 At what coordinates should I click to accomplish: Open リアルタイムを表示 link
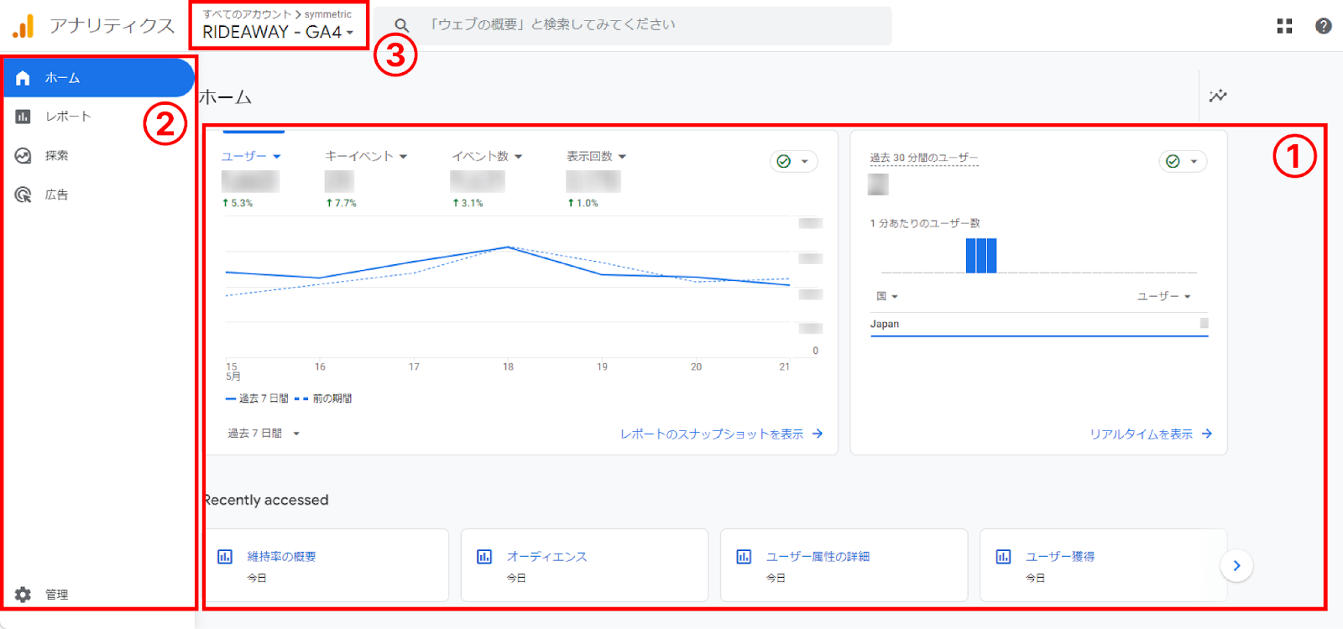tap(1141, 434)
